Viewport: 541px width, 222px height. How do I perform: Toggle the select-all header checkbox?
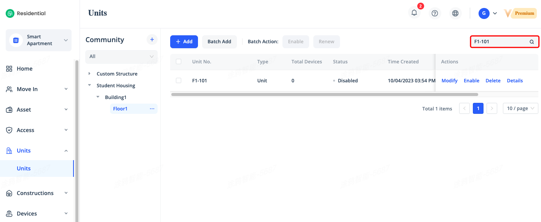(179, 61)
